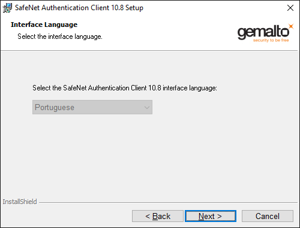
Task: Click the orange star on gemalto logo
Action: 291,26
